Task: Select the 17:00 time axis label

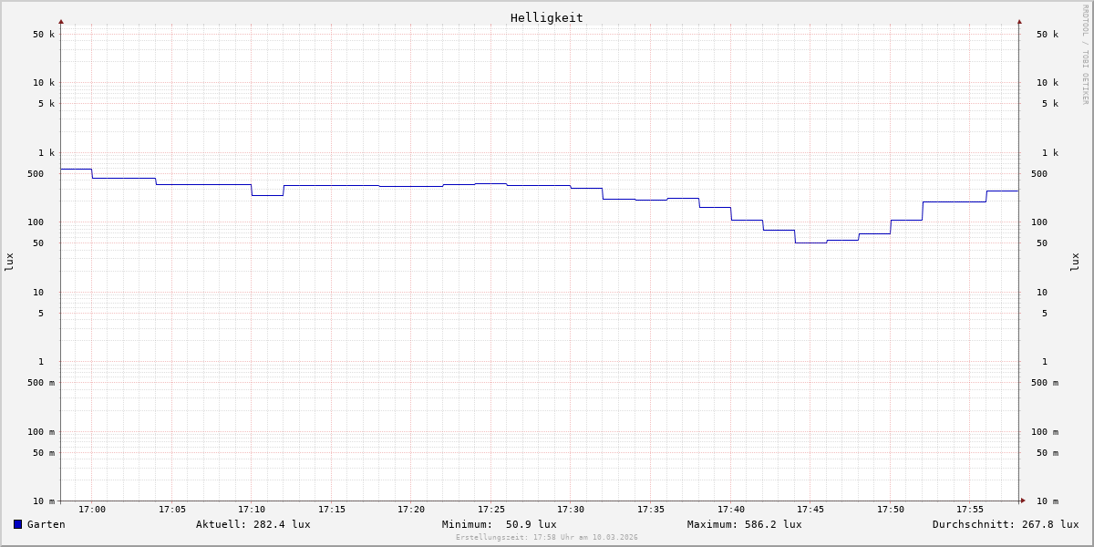Action: (92, 510)
